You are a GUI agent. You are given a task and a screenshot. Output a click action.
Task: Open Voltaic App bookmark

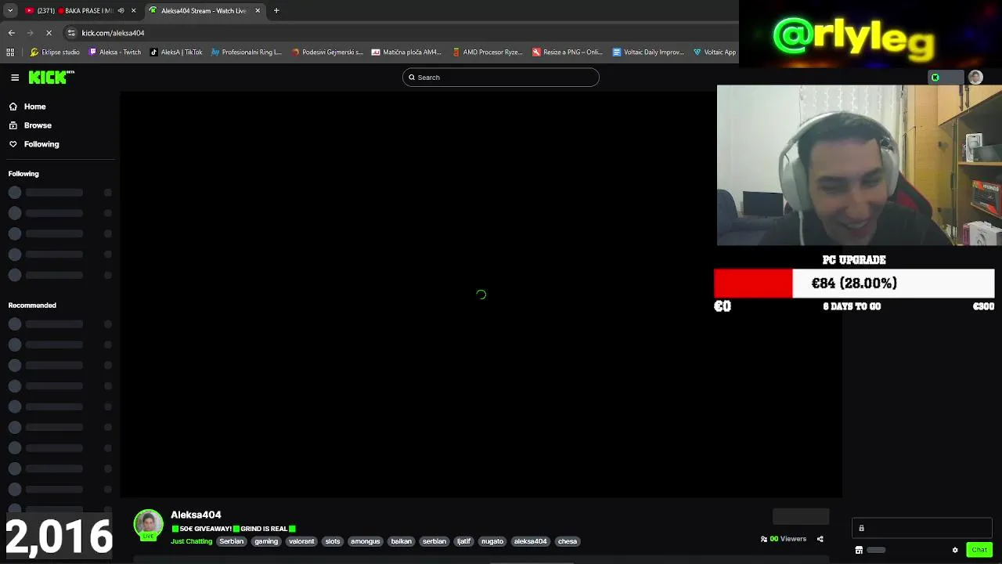715,52
